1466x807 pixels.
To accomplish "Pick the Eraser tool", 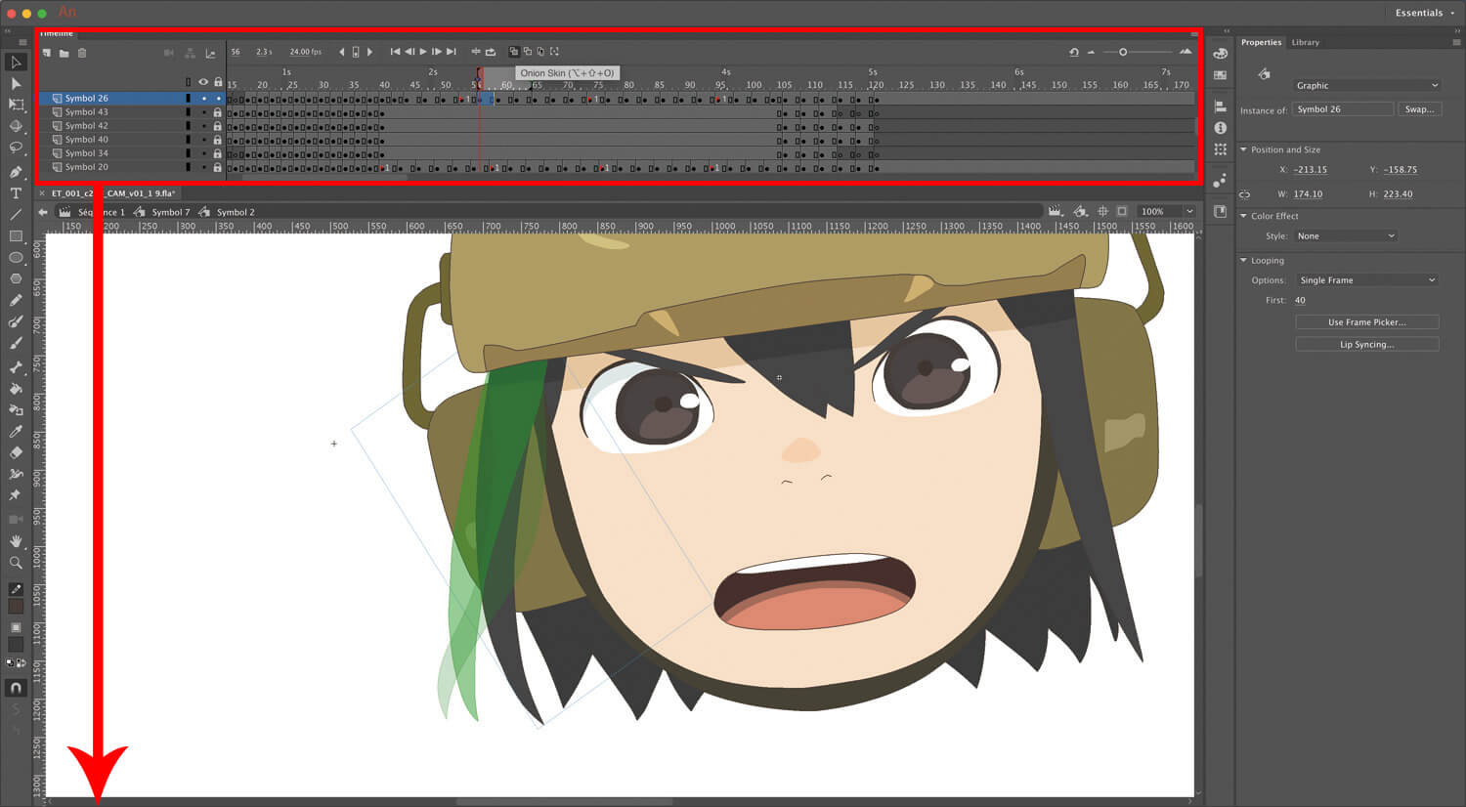I will [x=16, y=452].
